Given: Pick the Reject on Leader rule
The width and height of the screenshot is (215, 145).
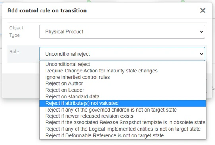Looking at the screenshot, I should pos(122,90).
